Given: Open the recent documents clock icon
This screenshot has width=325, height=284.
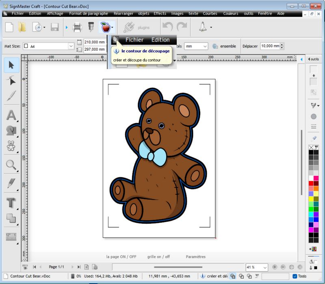Looking at the screenshot, I should point(37,27).
